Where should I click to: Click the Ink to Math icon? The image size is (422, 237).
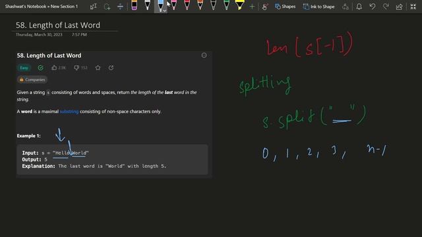(346, 7)
